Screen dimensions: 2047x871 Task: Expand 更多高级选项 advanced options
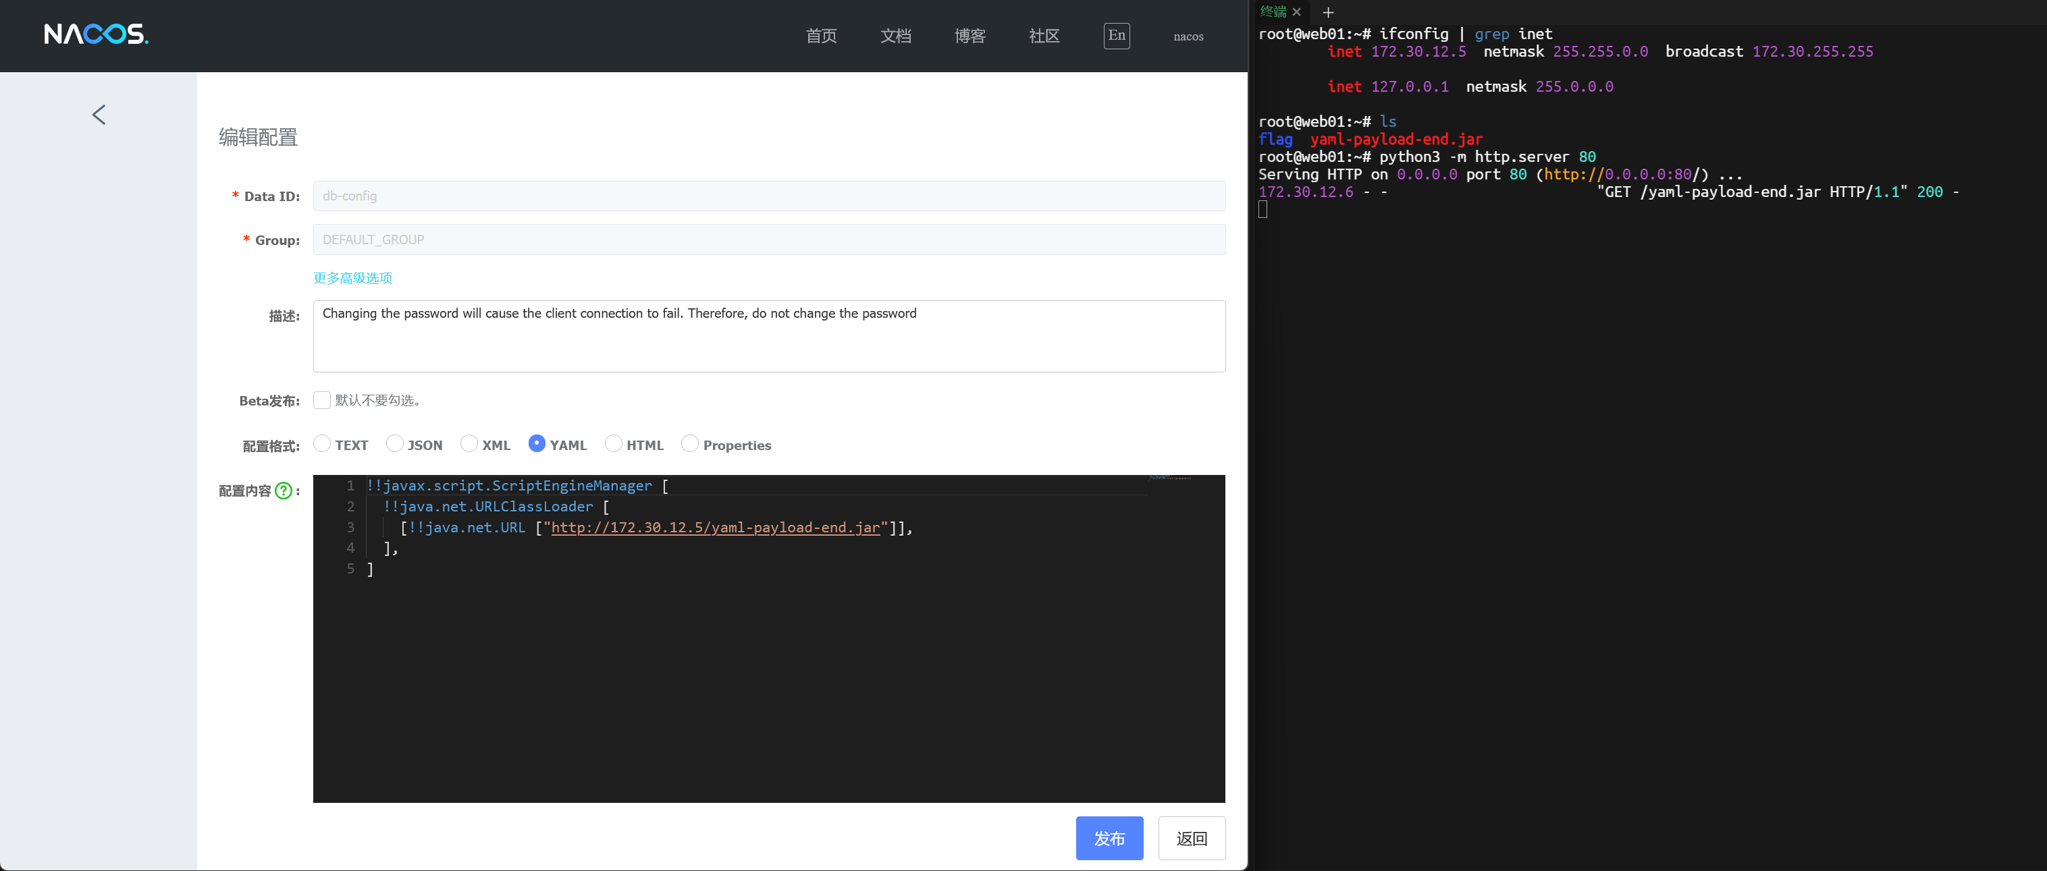tap(352, 278)
